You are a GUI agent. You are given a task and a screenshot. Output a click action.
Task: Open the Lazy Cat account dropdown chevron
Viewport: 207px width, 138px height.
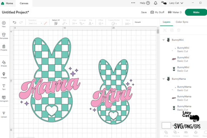tap(182, 3)
